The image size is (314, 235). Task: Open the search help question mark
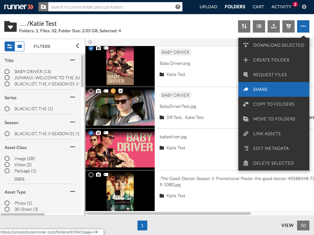pyautogui.click(x=178, y=7)
